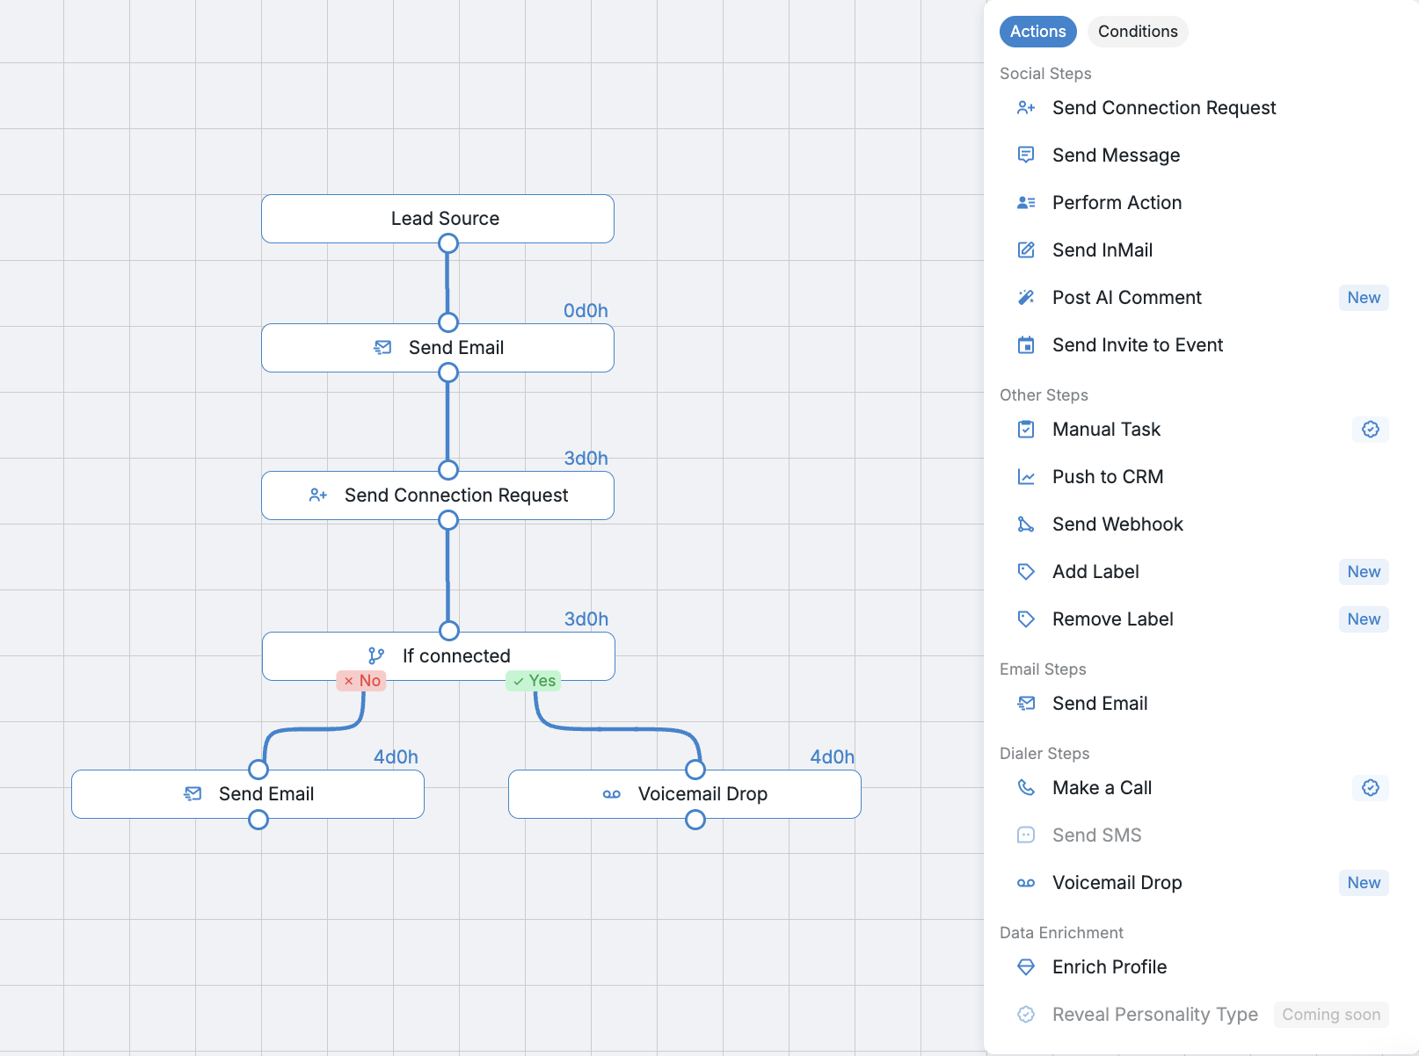Click the Voicemail Drop icon in the Actions panel
This screenshot has width=1419, height=1056.
(x=1026, y=883)
